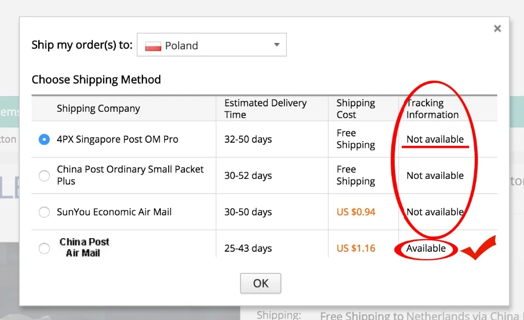Viewport: 524px width, 320px height.
Task: Click 'Not available' in the SunYou row
Action: pos(435,212)
